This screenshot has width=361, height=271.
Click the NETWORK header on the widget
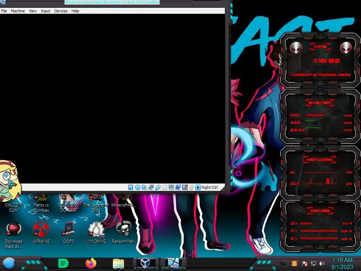[319, 159]
